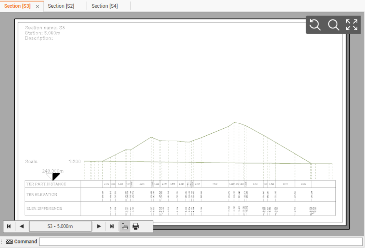
Task: Switch to the Section [S2] tab
Action: click(61, 6)
